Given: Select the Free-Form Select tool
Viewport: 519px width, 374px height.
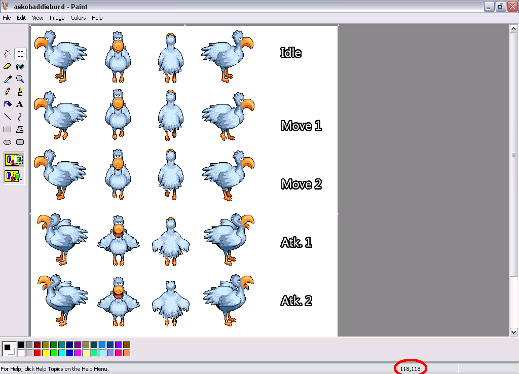Looking at the screenshot, I should coord(8,53).
